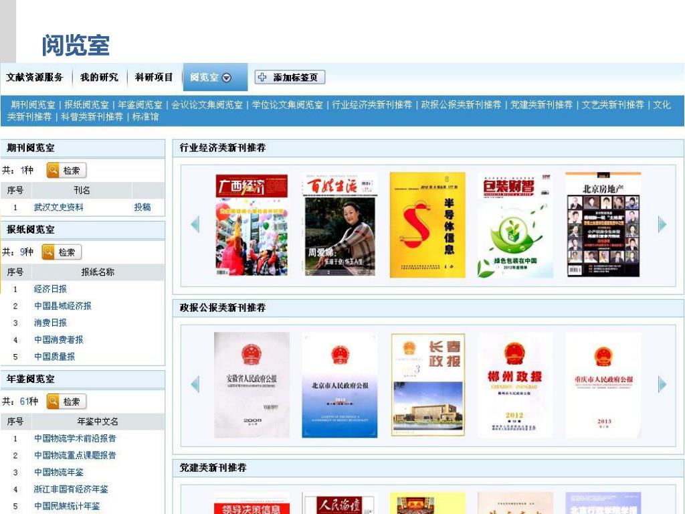The width and height of the screenshot is (685, 514).
Task: Open 重庆市人民政府公报 cover
Action: [603, 385]
